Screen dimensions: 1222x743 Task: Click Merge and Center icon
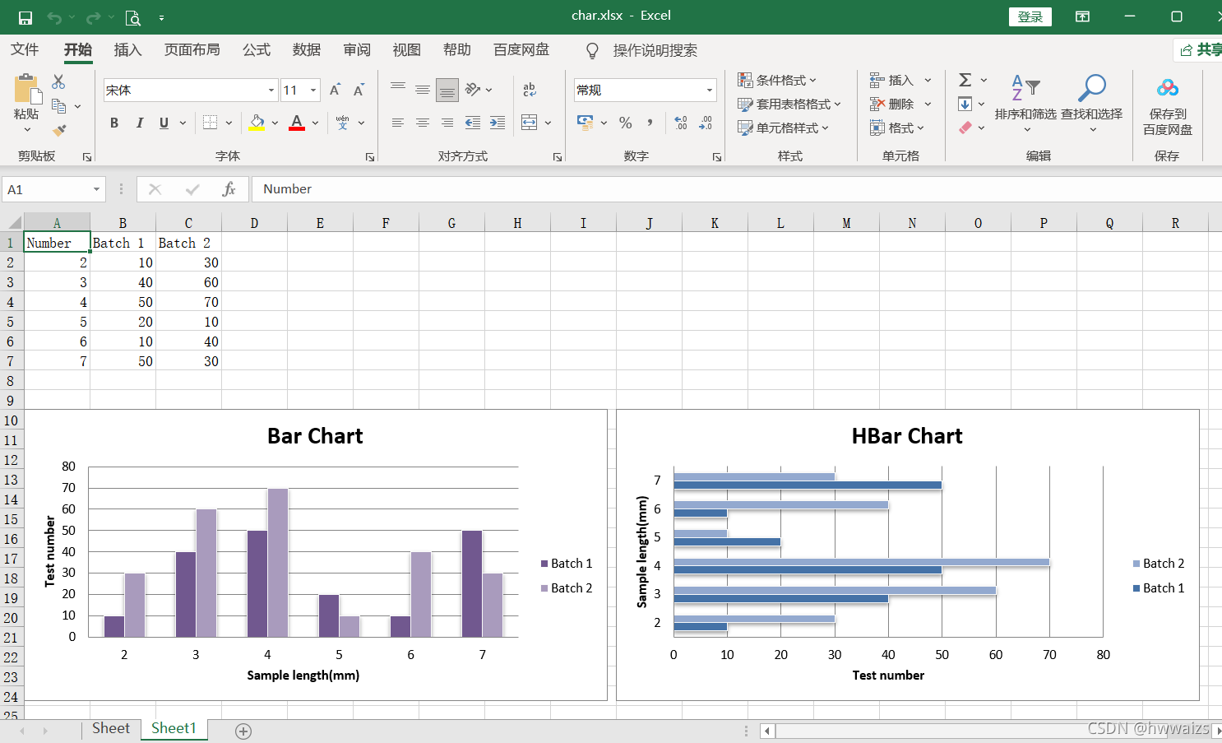(530, 123)
